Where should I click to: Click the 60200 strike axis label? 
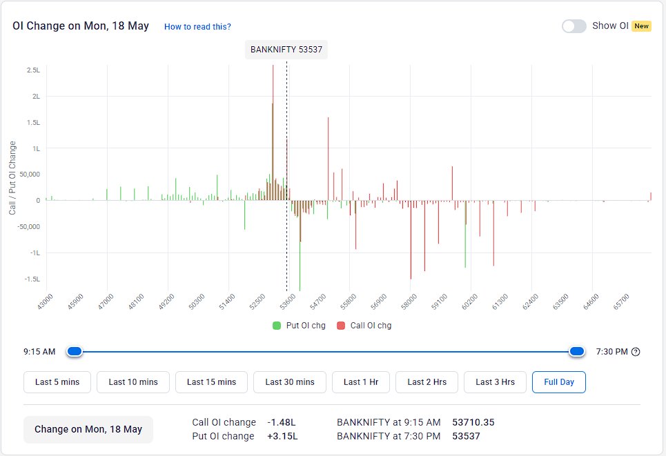[x=469, y=301]
